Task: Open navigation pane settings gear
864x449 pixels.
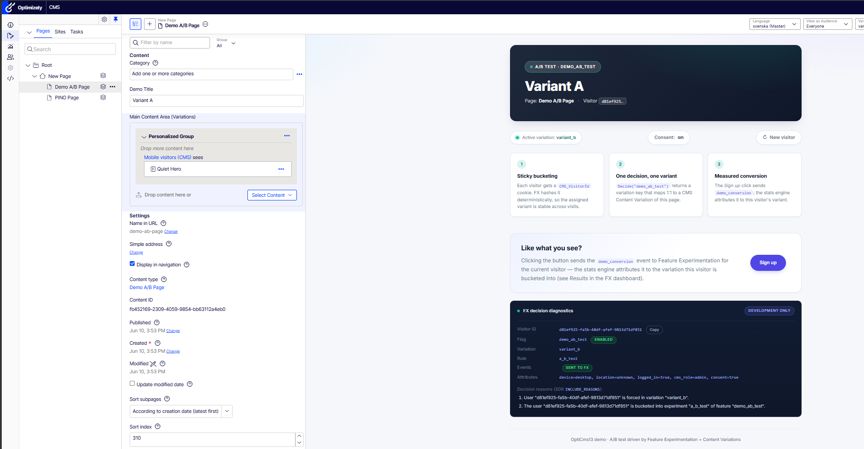Action: pyautogui.click(x=104, y=20)
